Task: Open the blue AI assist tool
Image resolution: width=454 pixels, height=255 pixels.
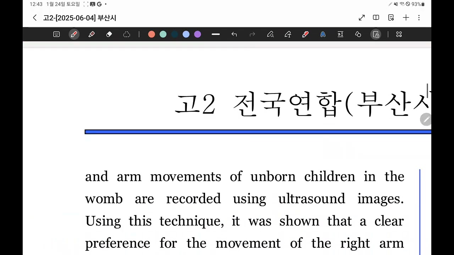Action: 323,34
